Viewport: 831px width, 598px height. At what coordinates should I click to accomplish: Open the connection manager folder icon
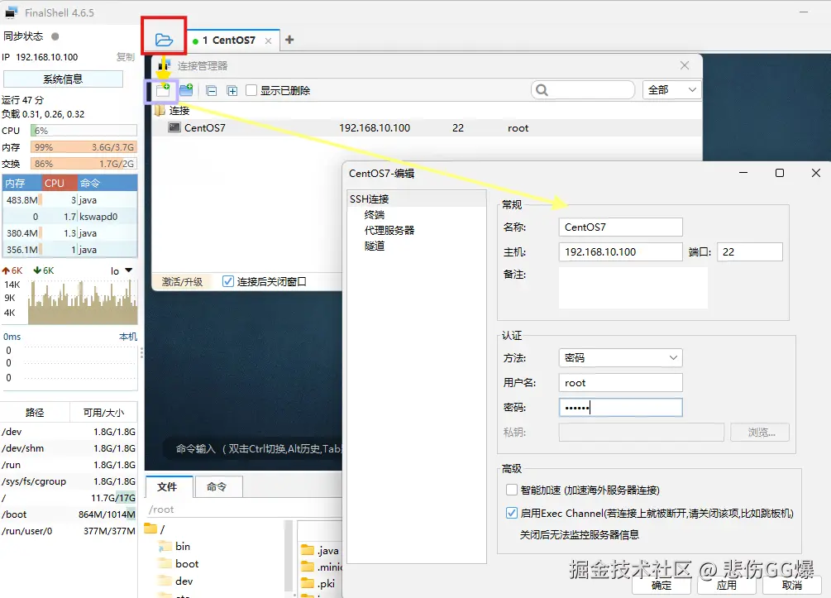(x=164, y=40)
